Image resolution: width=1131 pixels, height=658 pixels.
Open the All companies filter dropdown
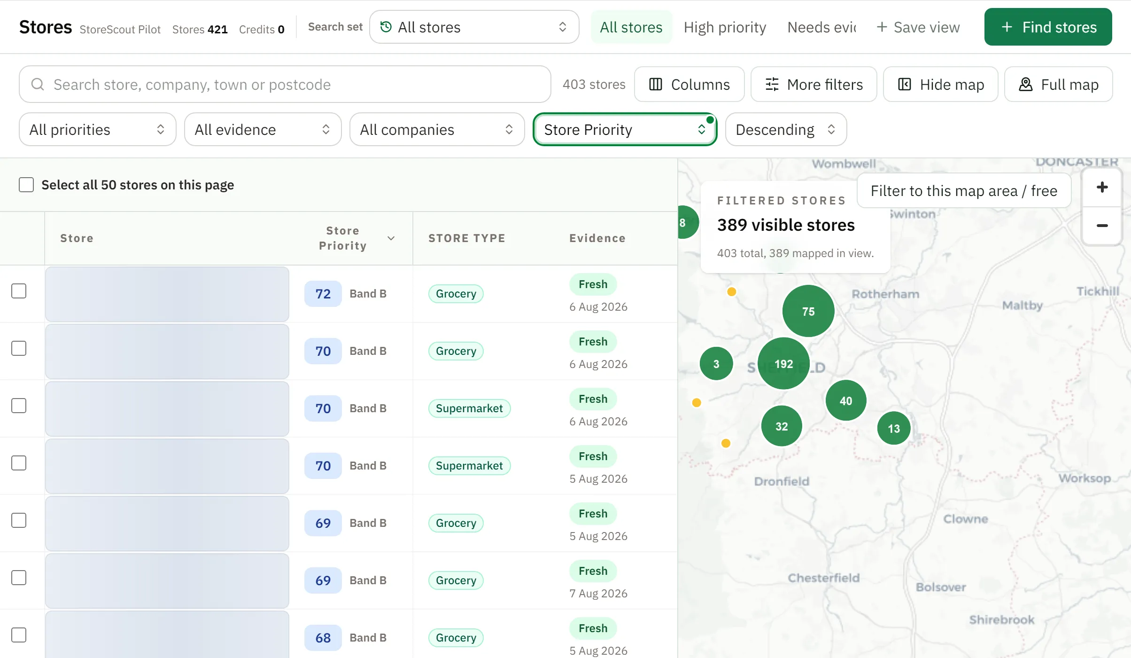coord(437,129)
